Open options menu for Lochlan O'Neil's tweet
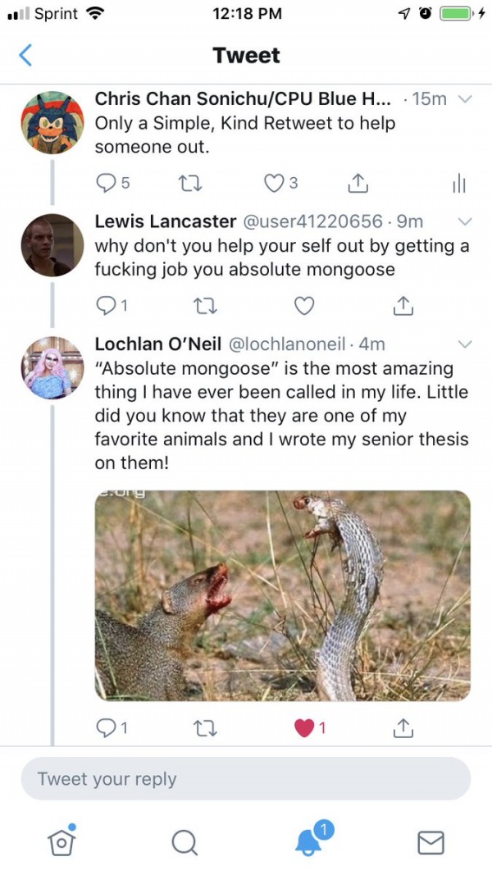The image size is (492, 875). click(x=465, y=344)
